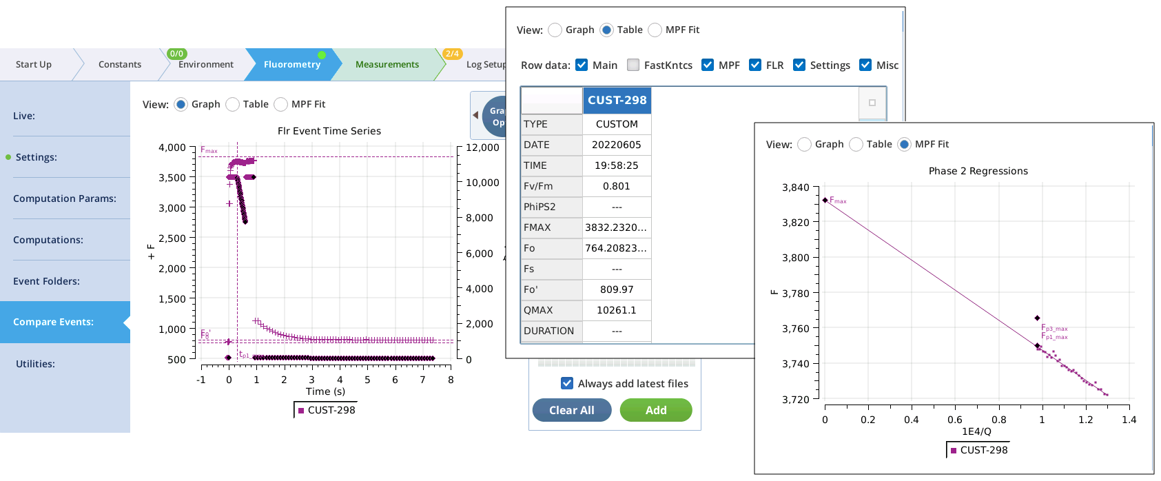Click the Fv/Fm value 0.801
Screen dimensions: 1161x481
coord(617,186)
